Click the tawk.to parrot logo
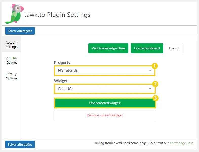The height and width of the screenshot is (152, 199). click(15, 14)
